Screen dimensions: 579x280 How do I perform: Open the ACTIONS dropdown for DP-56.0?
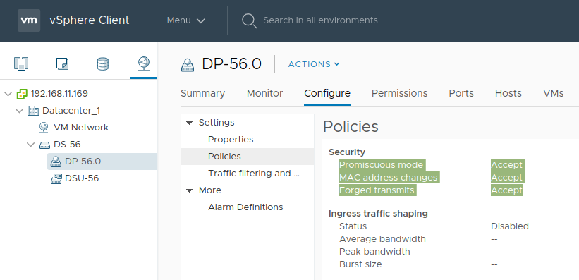click(314, 64)
